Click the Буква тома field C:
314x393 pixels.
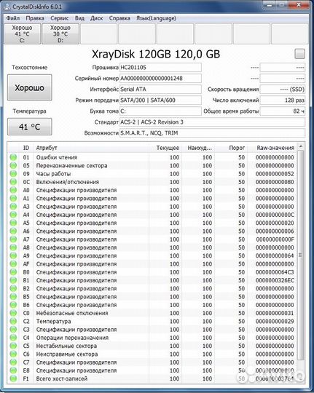[160, 111]
